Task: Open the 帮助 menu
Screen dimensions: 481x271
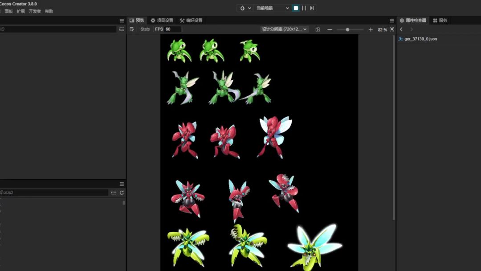Action: (49, 11)
